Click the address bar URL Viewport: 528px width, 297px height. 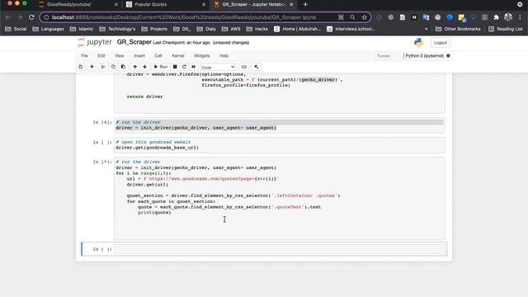click(184, 17)
